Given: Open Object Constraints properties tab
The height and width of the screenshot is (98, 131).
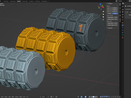Looking at the screenshot, I should 123,33.
